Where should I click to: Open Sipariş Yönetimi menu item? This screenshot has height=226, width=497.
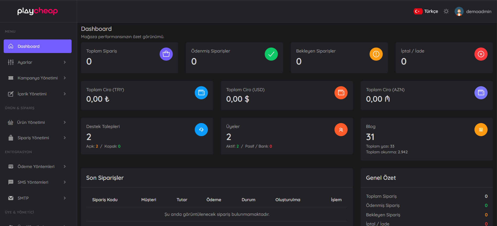coord(37,138)
